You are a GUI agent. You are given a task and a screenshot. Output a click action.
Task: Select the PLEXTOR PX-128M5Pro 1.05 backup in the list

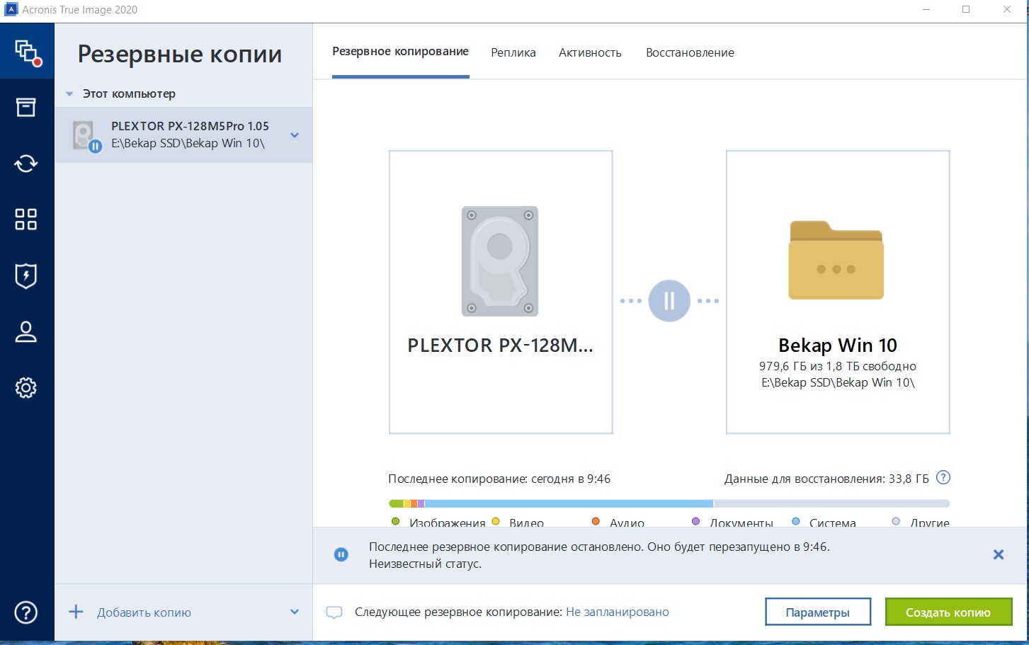pyautogui.click(x=183, y=135)
